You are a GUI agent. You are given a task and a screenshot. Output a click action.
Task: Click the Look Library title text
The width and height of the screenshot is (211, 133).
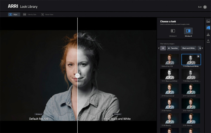pos(29,7)
